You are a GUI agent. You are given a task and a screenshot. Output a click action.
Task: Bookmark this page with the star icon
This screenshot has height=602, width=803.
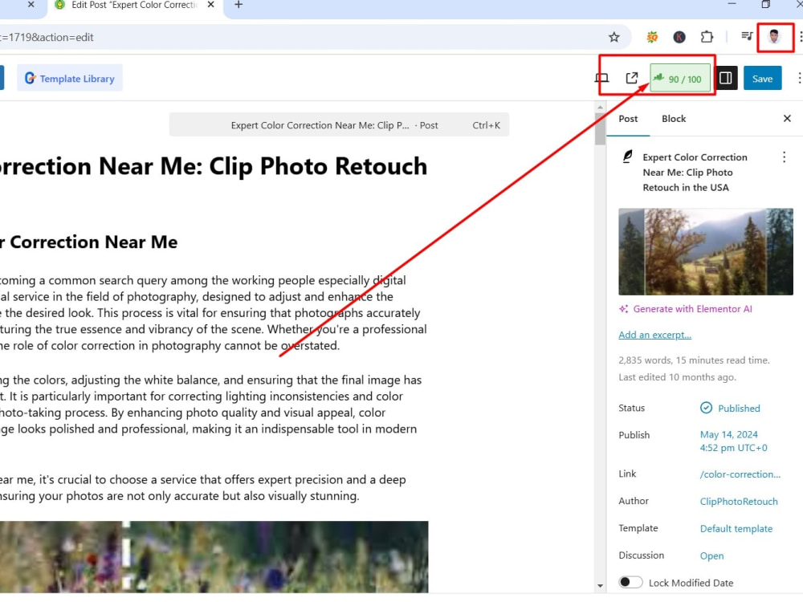point(613,37)
